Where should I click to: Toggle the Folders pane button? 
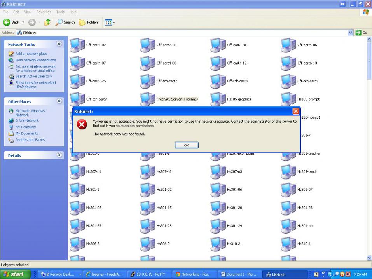coord(89,22)
